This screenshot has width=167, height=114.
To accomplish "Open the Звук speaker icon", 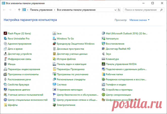I will 103,54.
